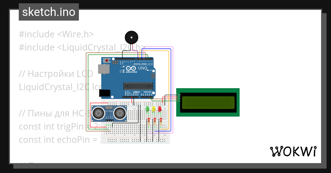Click the Arduino reset button
Viewport: 331px width, 173px height.
click(x=106, y=60)
